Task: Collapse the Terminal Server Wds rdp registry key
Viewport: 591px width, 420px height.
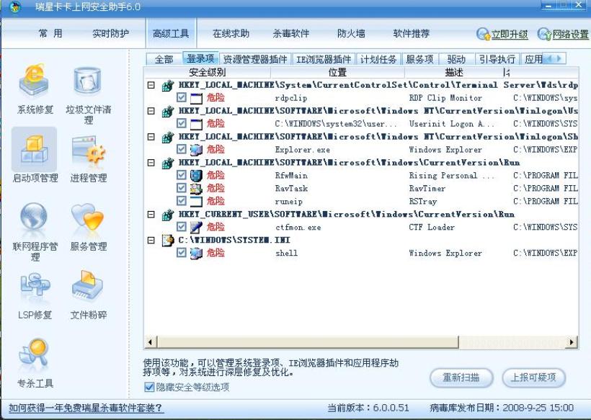Action: [x=151, y=85]
